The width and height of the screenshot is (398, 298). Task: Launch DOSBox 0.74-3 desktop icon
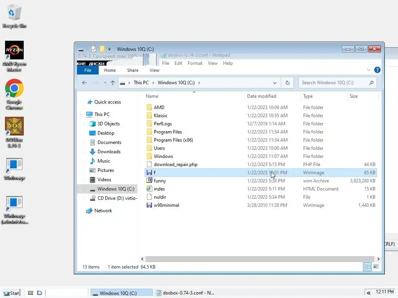pos(14,132)
